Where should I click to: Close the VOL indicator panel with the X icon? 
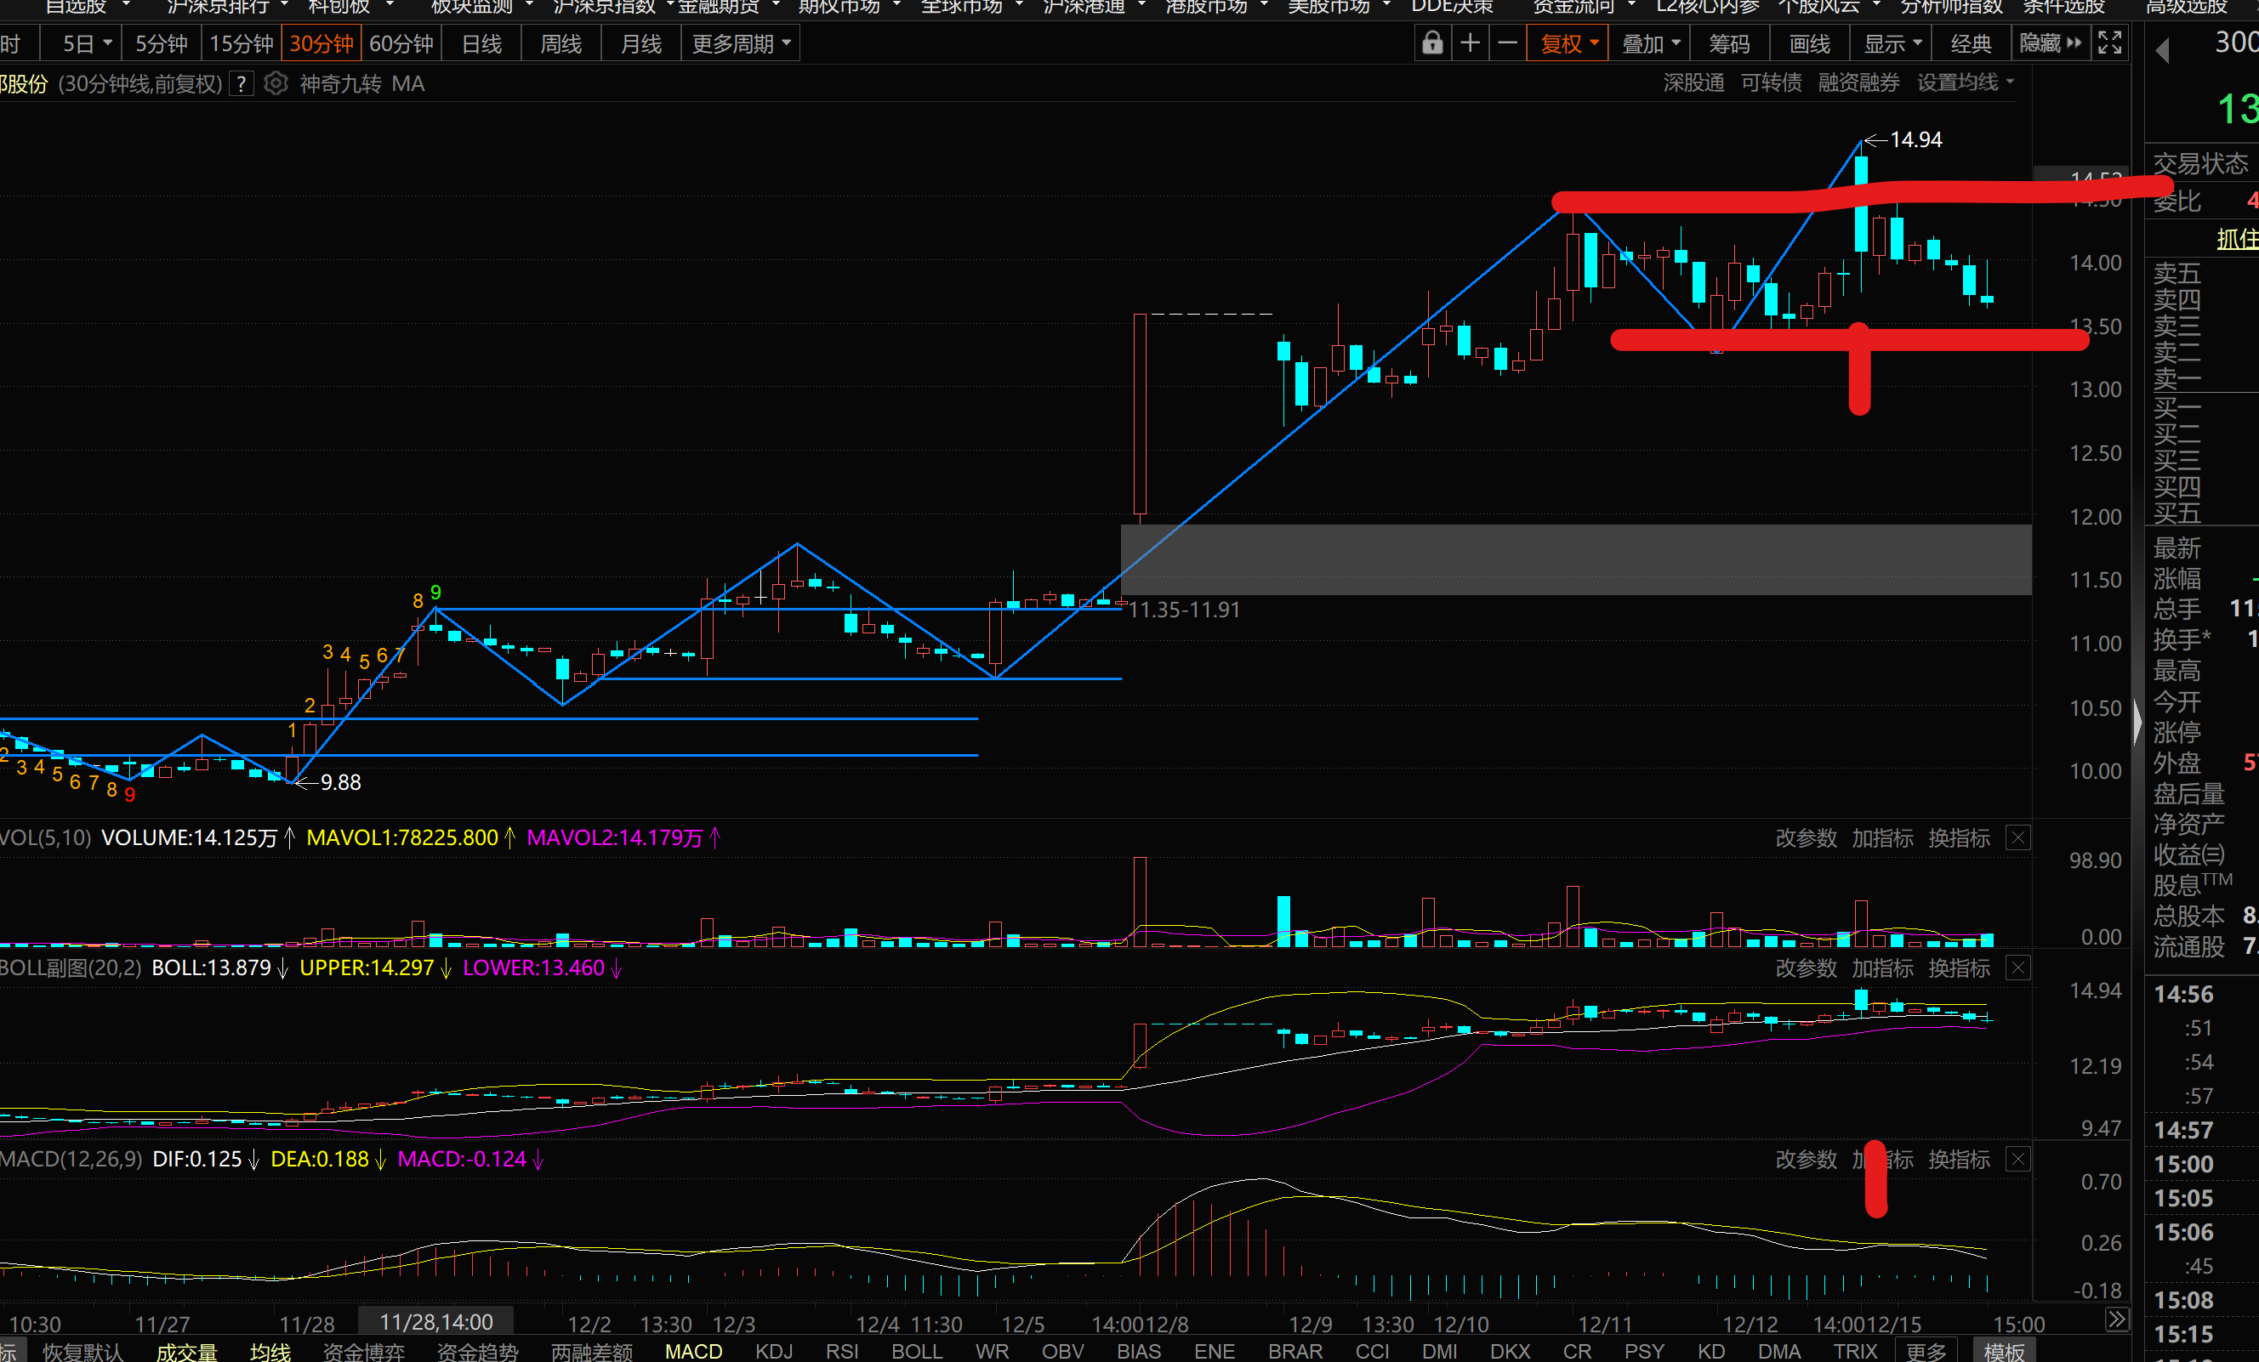point(2018,837)
